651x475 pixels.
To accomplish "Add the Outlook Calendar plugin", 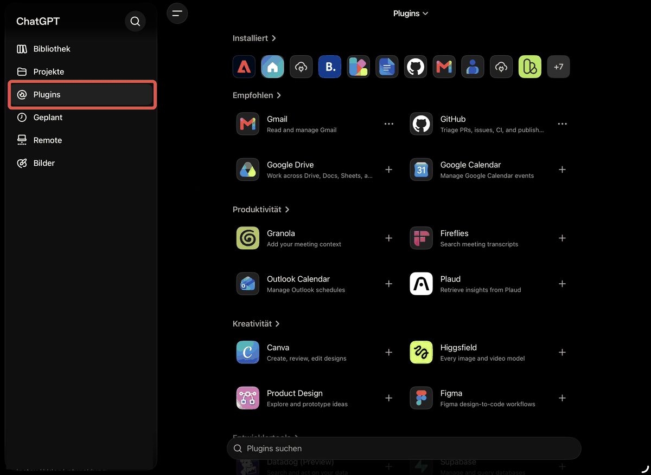I will click(x=388, y=284).
